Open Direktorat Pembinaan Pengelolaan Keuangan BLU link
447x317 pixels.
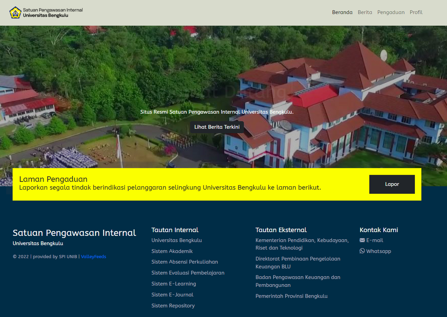coord(297,263)
